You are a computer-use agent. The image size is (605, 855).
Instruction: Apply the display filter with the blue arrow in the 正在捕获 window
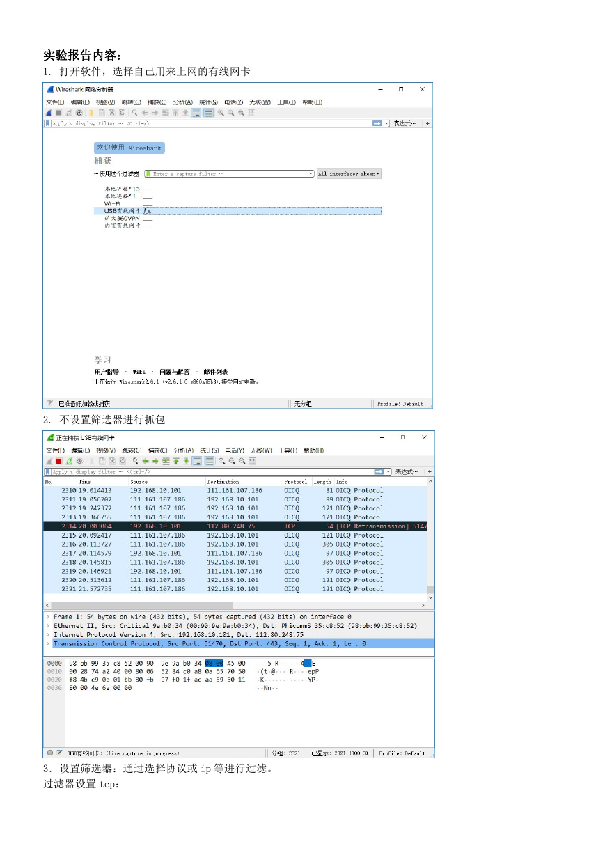point(379,471)
